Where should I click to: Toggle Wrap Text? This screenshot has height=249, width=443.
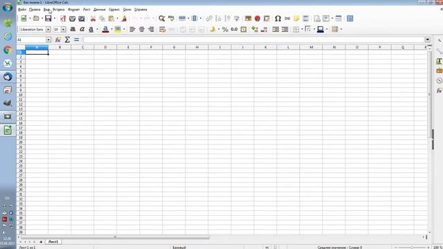pos(162,29)
